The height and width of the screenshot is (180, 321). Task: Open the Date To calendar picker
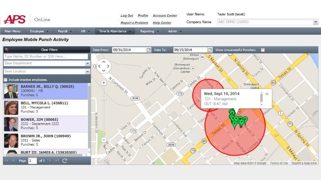210,50
